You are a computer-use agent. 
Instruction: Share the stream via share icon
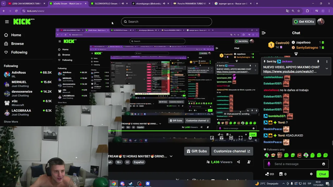tap(238, 162)
